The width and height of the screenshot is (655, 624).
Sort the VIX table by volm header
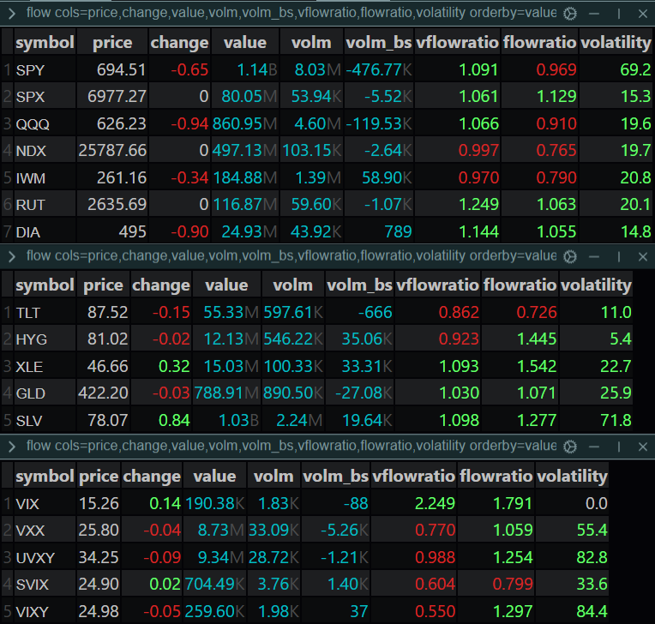pos(273,476)
